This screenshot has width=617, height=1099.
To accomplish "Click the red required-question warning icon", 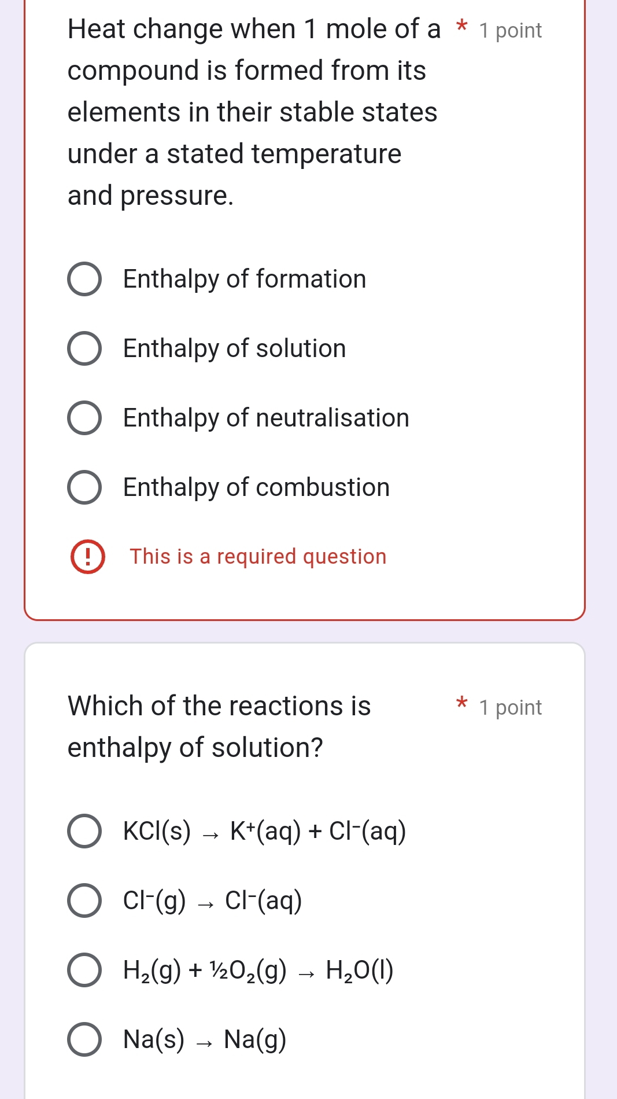I will point(88,557).
